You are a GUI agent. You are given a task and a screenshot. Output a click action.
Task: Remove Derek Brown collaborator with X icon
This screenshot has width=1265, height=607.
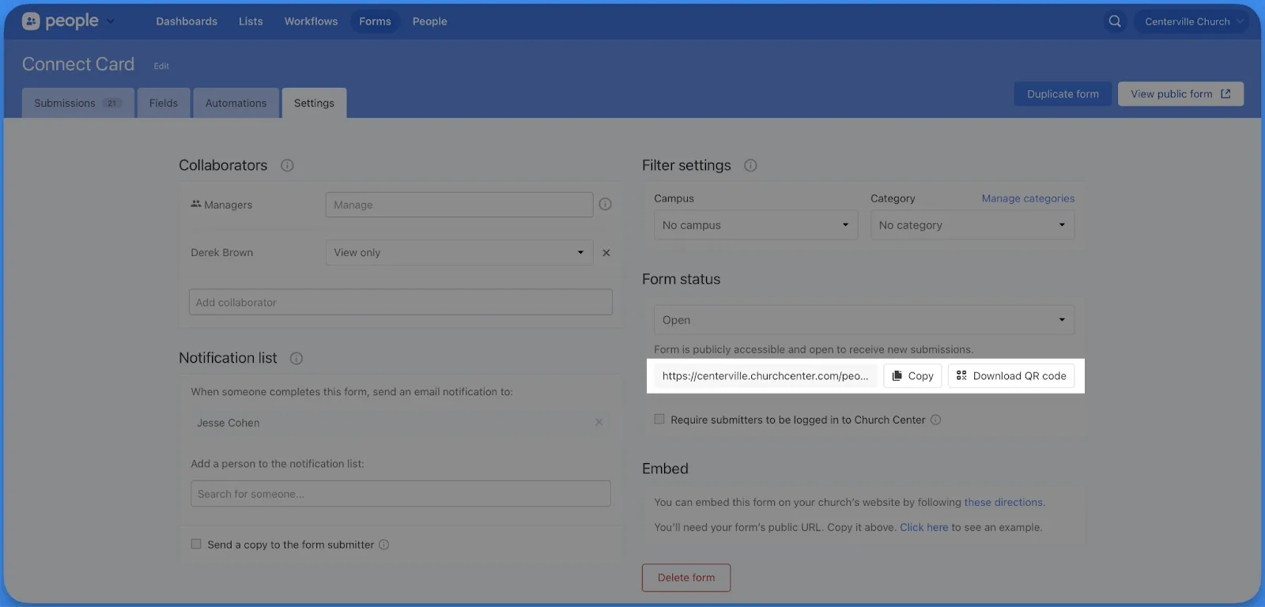click(606, 253)
